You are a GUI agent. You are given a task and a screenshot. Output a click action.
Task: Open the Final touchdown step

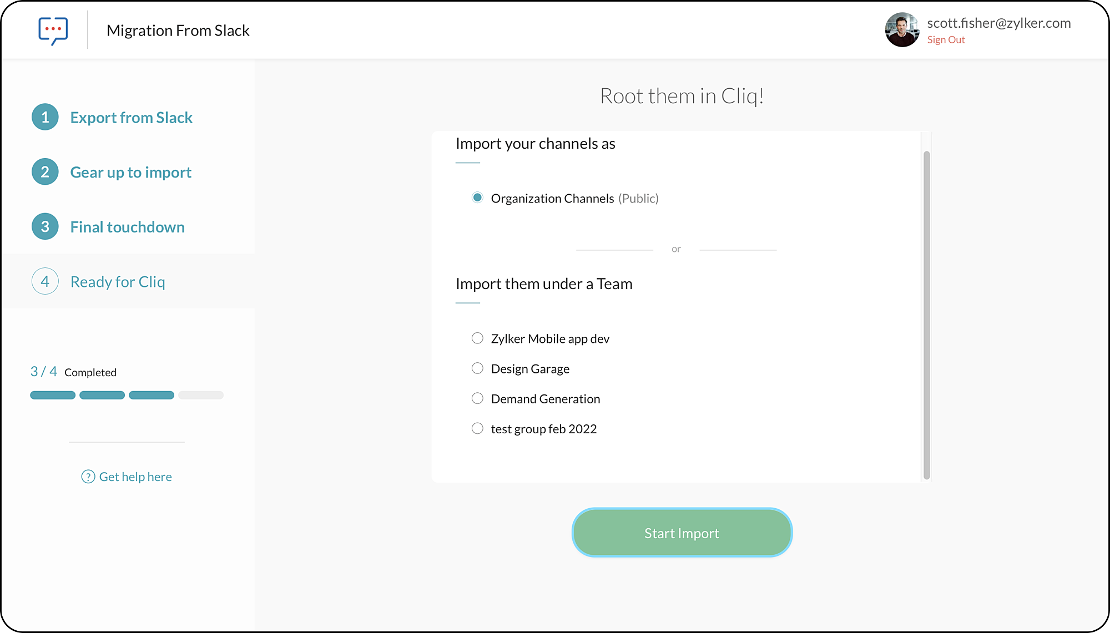click(127, 227)
